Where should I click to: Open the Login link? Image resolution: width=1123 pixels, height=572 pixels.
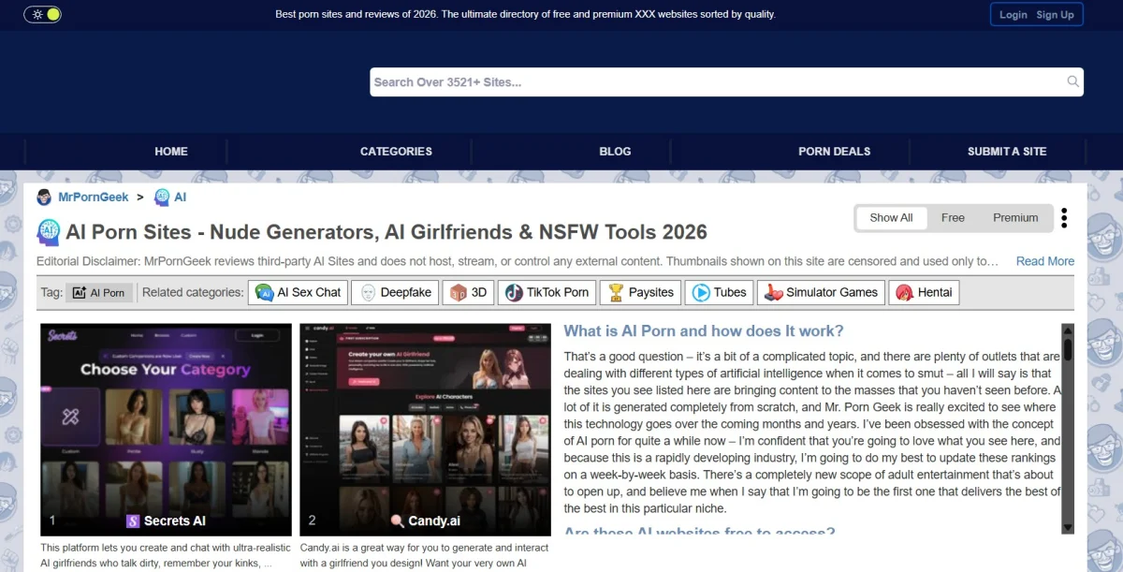point(1013,14)
